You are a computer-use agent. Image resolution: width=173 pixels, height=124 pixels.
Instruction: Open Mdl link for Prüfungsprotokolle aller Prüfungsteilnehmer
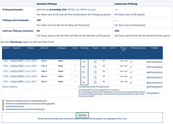148,87
